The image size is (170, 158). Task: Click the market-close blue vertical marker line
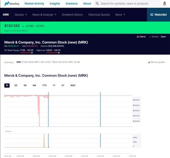click(x=100, y=109)
